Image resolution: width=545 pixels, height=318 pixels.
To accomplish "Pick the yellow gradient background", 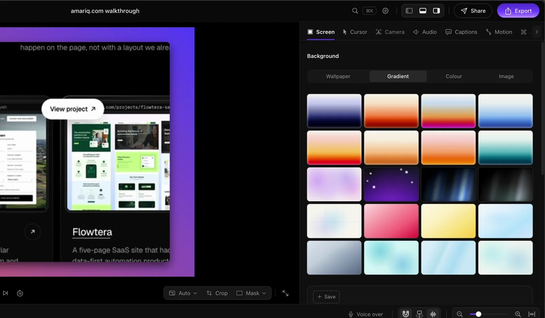I will coord(448,221).
